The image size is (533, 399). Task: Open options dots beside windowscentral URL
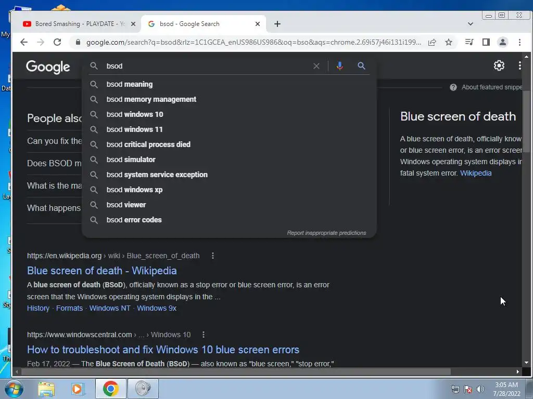(x=204, y=335)
